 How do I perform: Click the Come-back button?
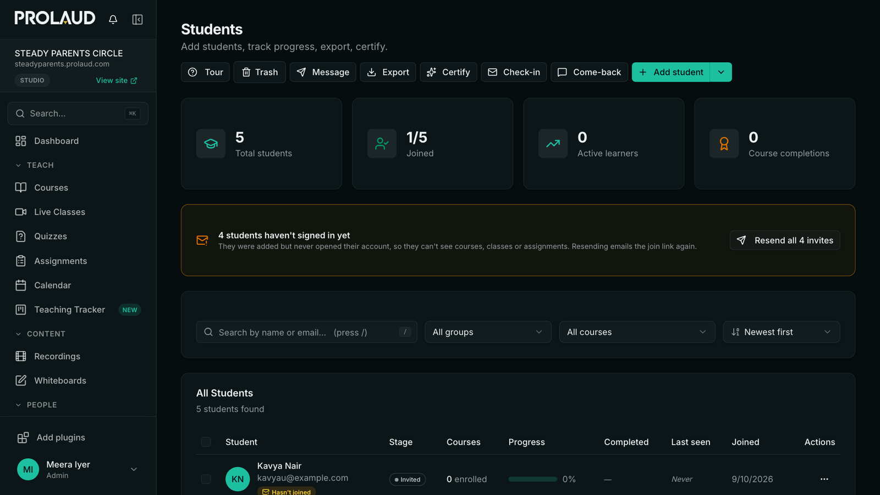click(x=590, y=72)
